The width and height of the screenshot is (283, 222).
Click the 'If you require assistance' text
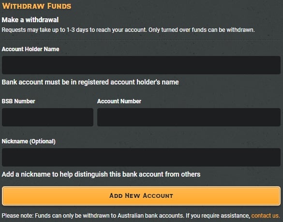(218, 216)
